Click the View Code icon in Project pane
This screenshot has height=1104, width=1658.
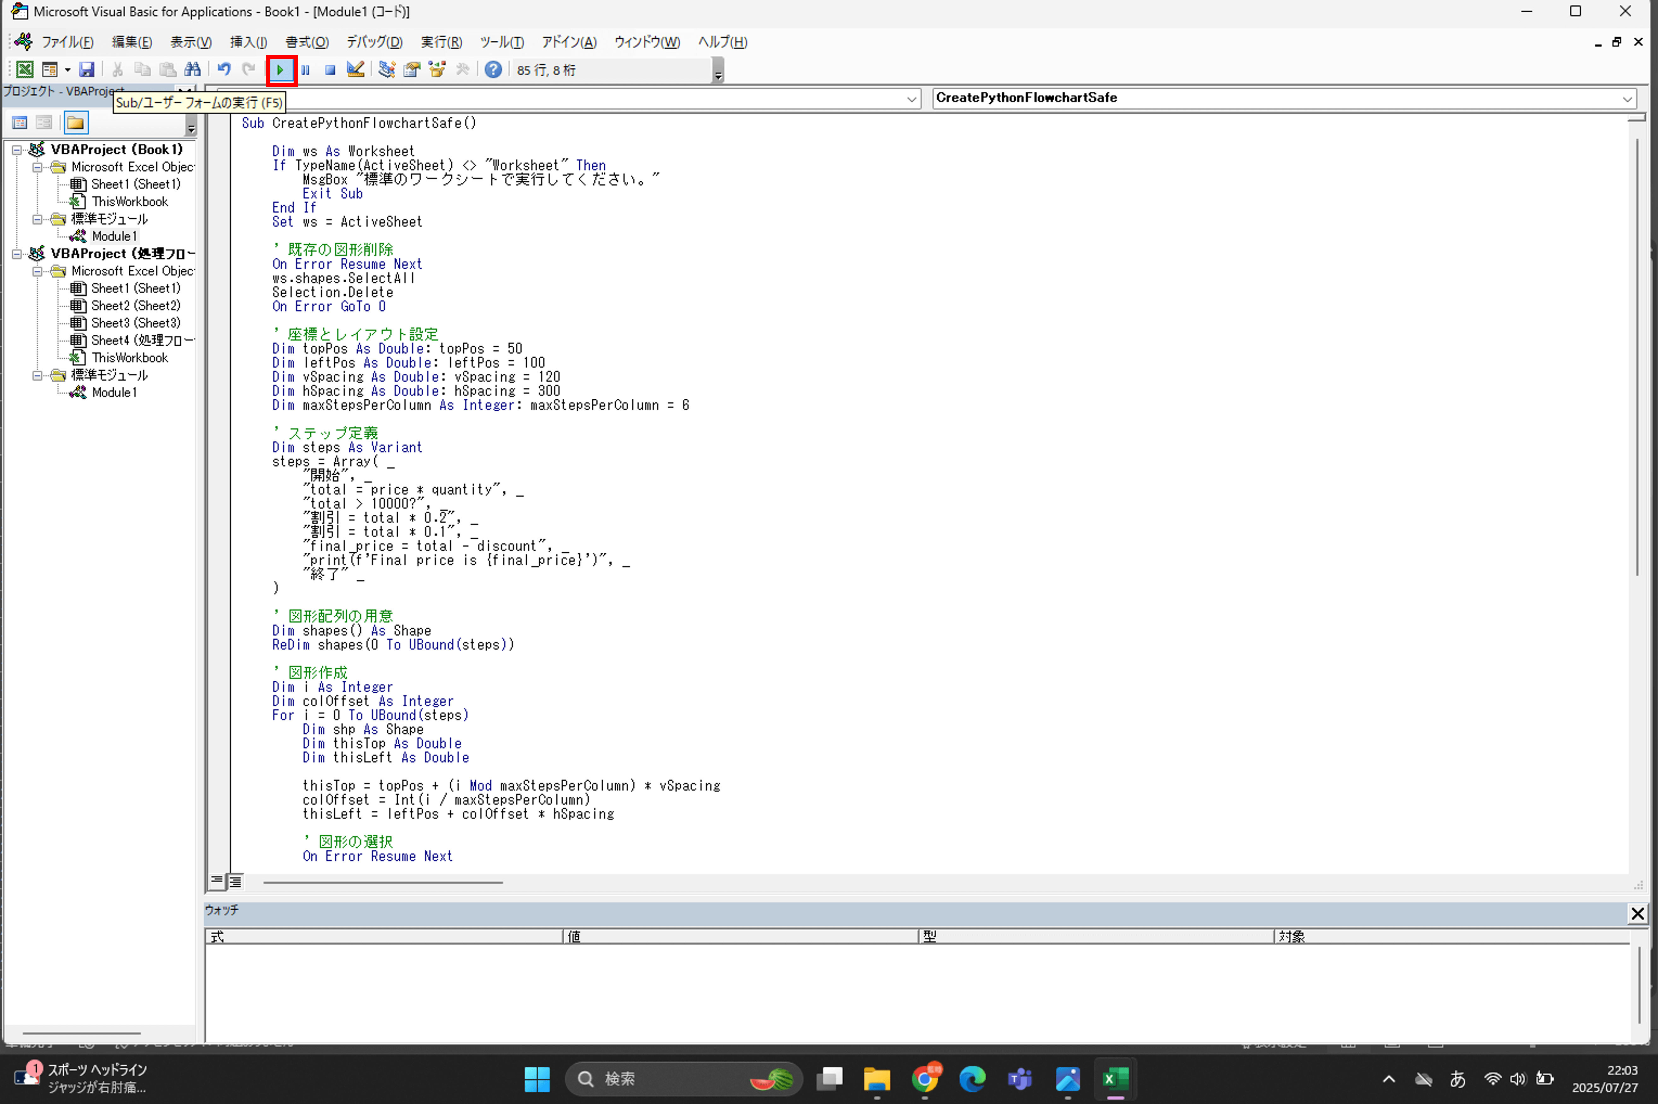click(x=20, y=123)
